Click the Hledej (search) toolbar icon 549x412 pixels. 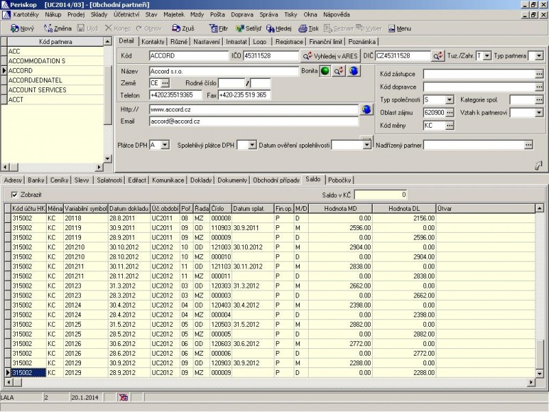pos(269,29)
